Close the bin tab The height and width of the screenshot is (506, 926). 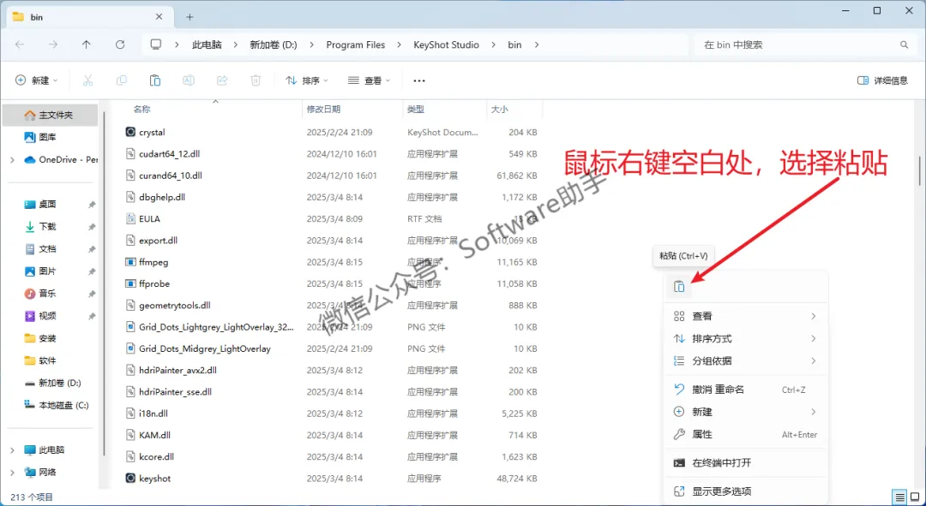click(x=159, y=17)
